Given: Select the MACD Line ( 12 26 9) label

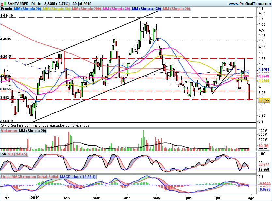Looking at the screenshot, I should point(78,177).
